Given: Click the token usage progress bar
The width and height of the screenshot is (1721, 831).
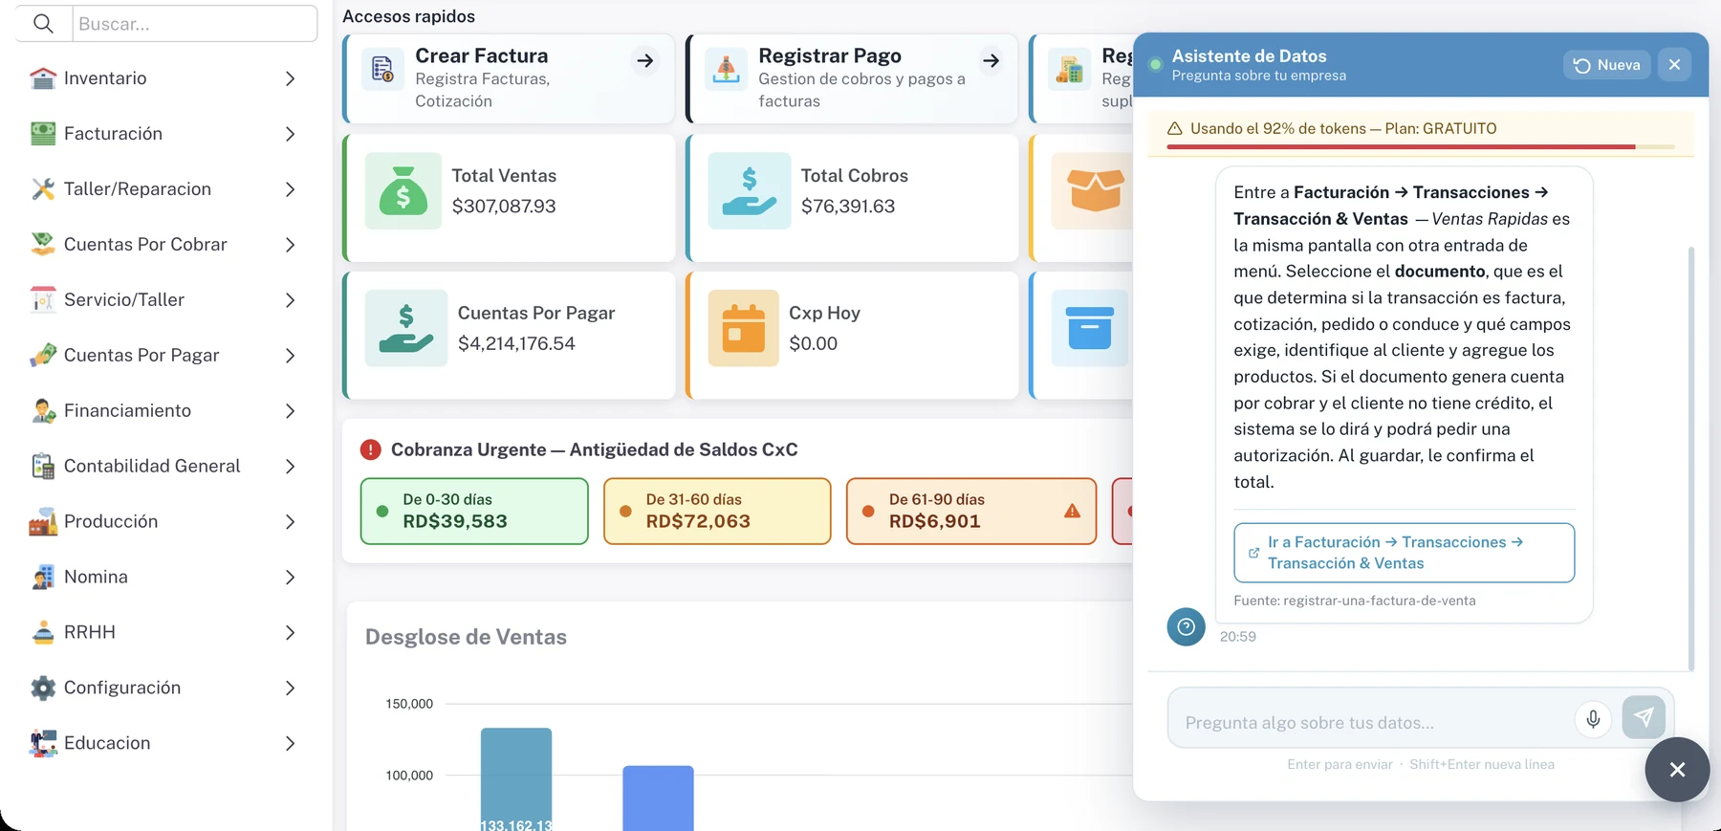Looking at the screenshot, I should pyautogui.click(x=1421, y=147).
